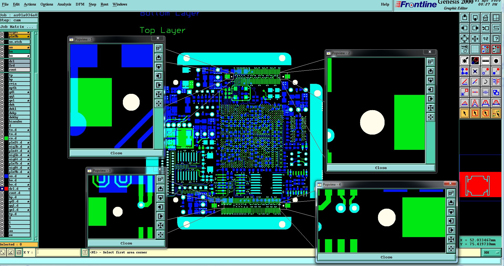Click the pan right icon in right toolbar
This screenshot has width=504, height=266.
pyautogui.click(x=475, y=28)
